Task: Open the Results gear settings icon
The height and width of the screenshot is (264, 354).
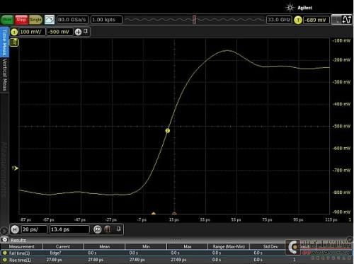Action: 4,240
